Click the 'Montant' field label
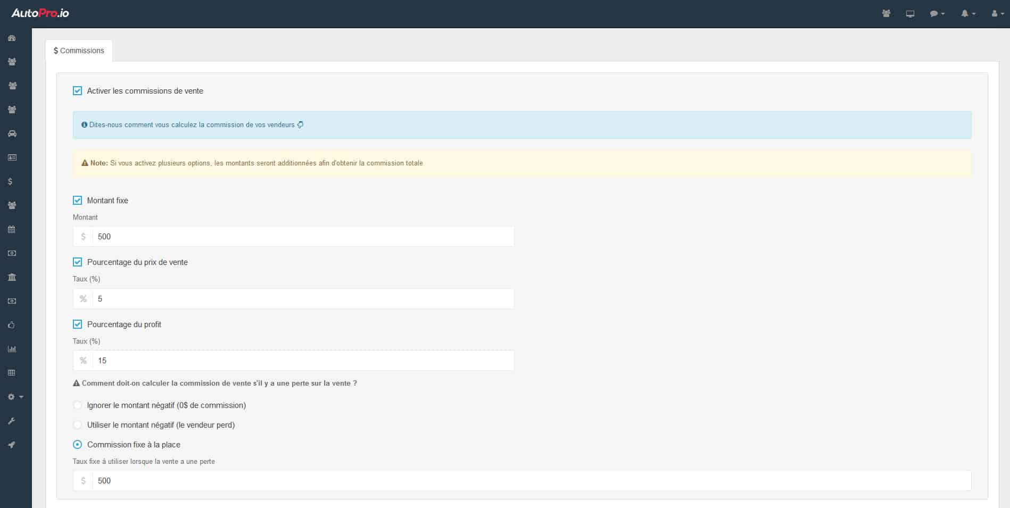1010x508 pixels. tap(85, 218)
